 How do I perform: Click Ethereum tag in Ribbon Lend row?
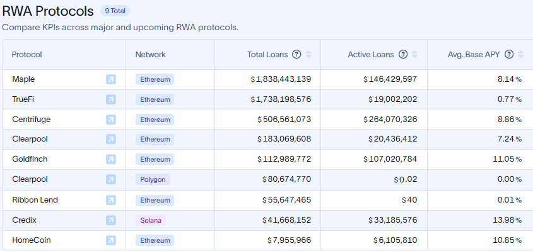[155, 200]
